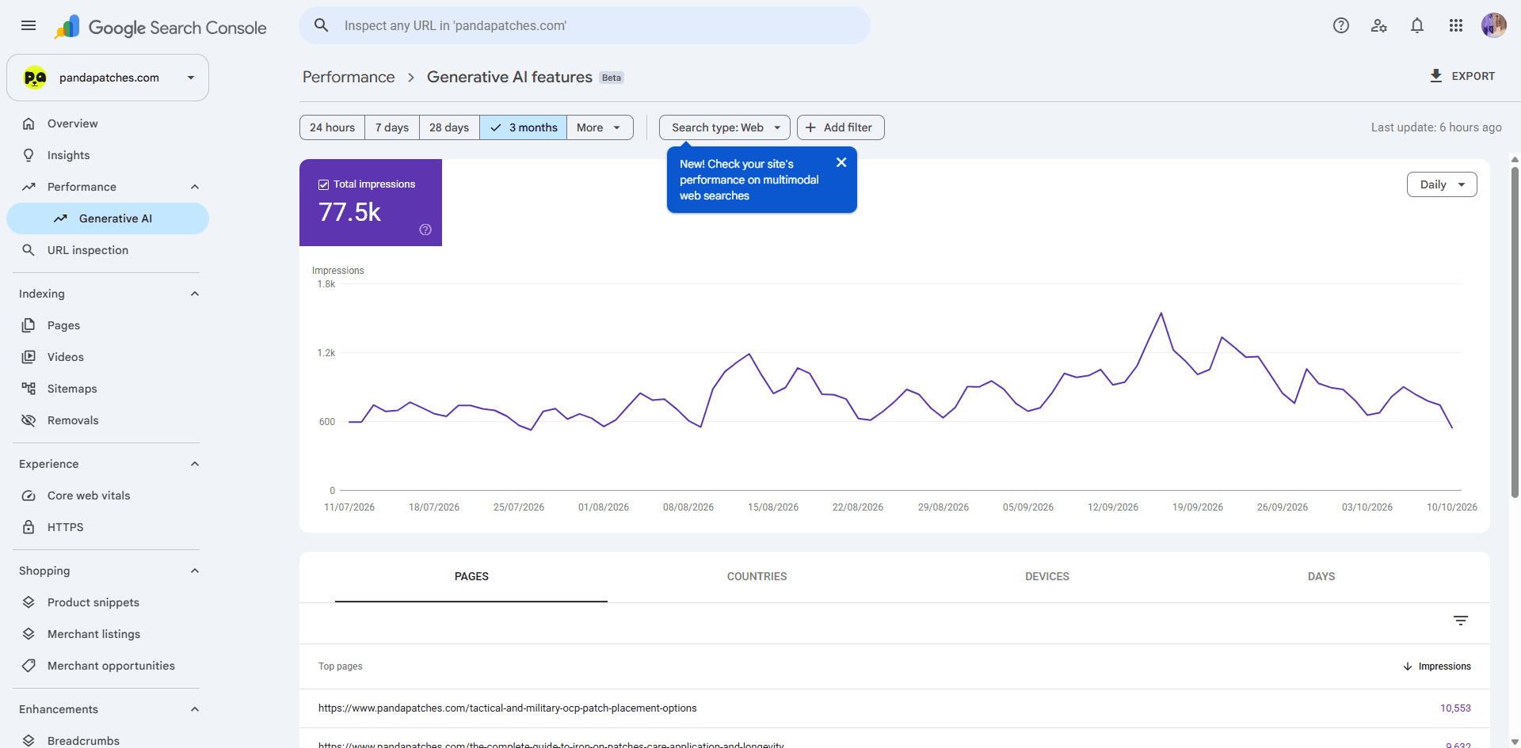Collapse the Performance section
1521x748 pixels.
point(195,187)
